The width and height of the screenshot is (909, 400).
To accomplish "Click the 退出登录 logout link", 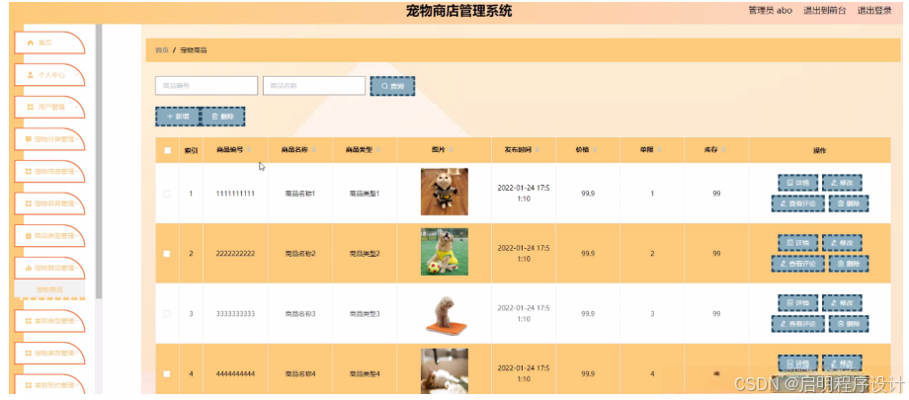I will [874, 11].
